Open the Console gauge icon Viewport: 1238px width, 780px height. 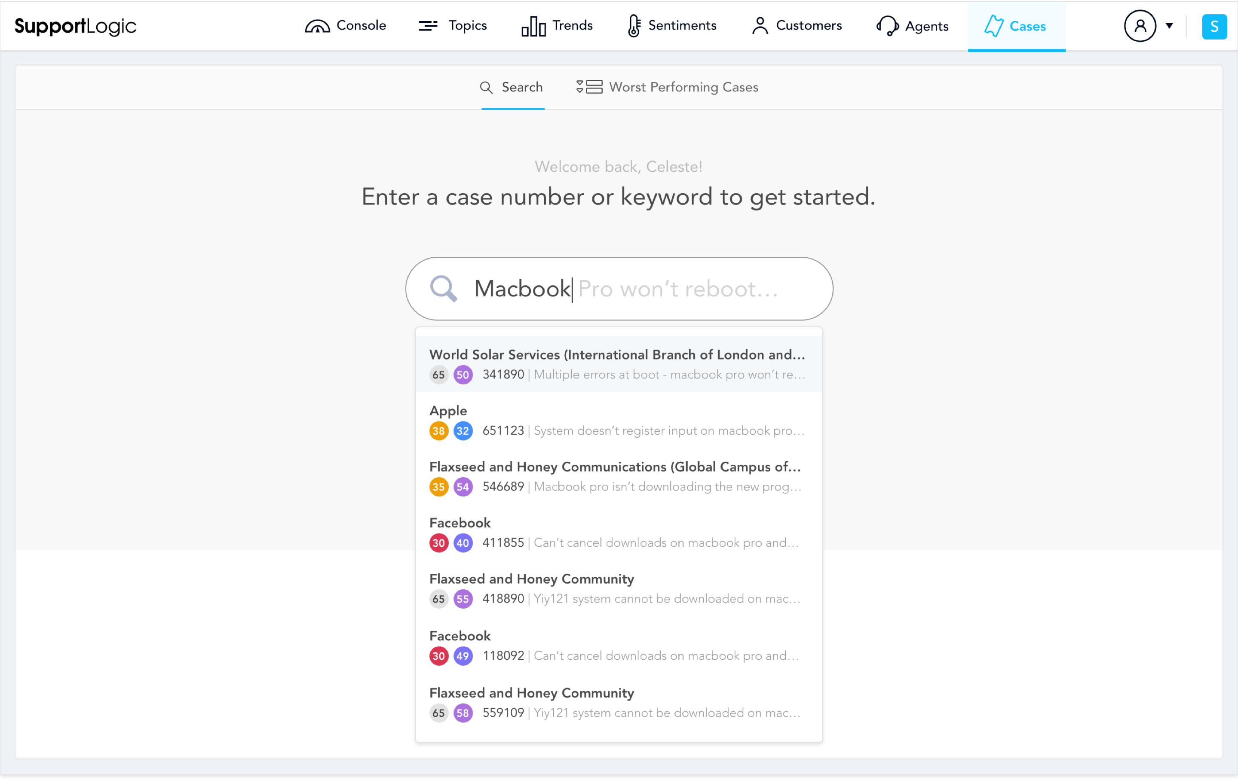317,26
